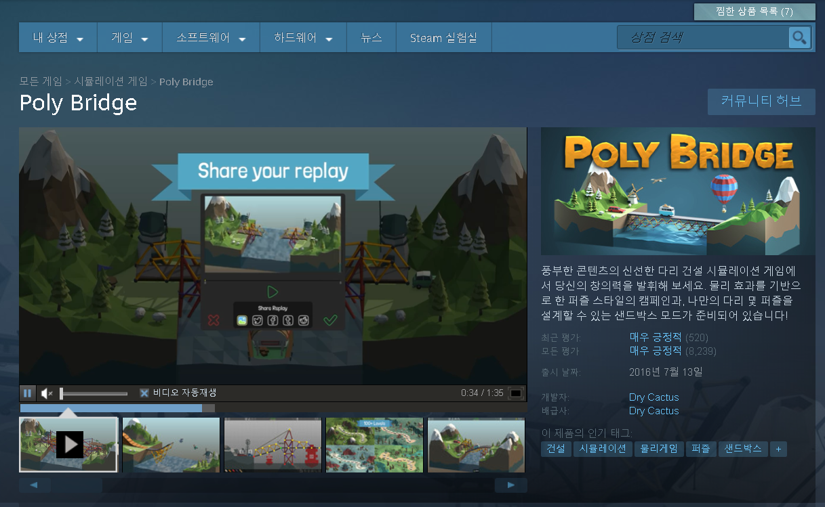Screen dimensions: 825x507
Task: Select the 샌드박스 tag
Action: (743, 449)
